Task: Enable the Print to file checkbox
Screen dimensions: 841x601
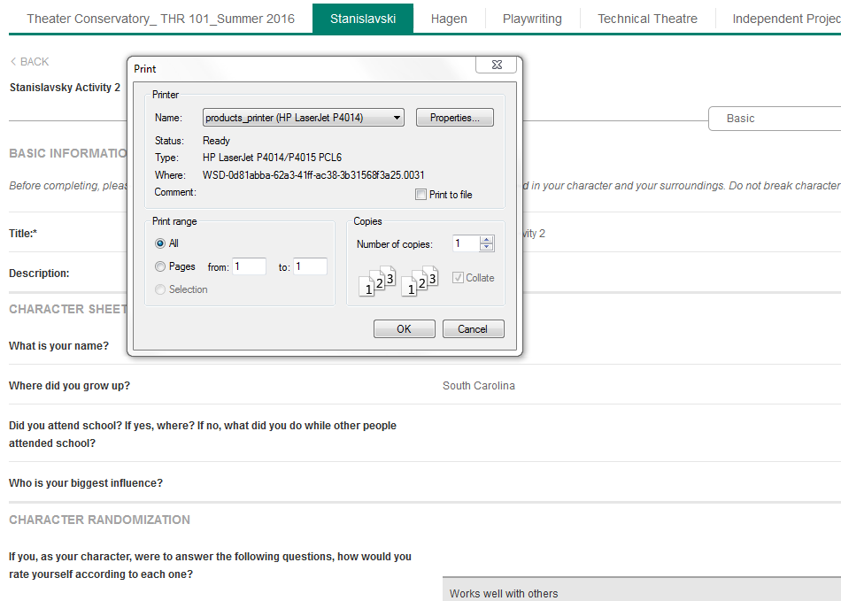Action: pyautogui.click(x=421, y=195)
